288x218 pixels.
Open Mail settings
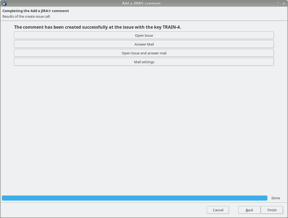click(144, 62)
